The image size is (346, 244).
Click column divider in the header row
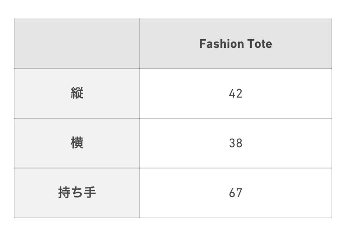tap(140, 44)
